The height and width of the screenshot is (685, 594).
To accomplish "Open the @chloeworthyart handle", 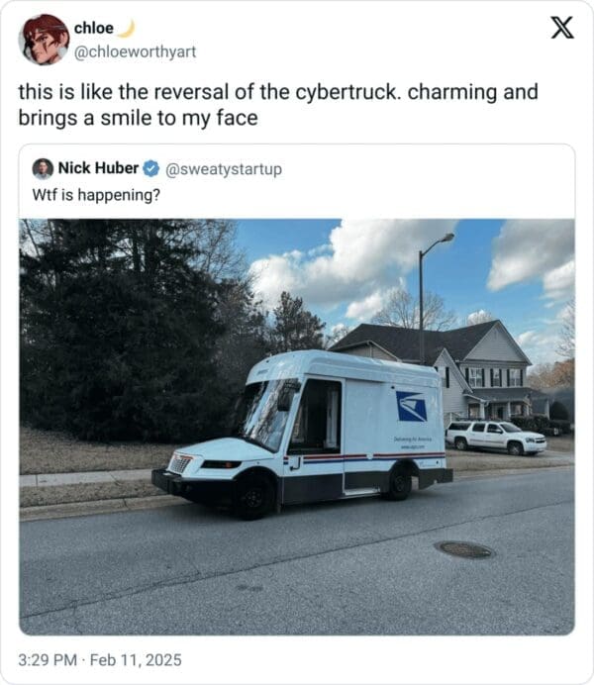I will click(135, 52).
